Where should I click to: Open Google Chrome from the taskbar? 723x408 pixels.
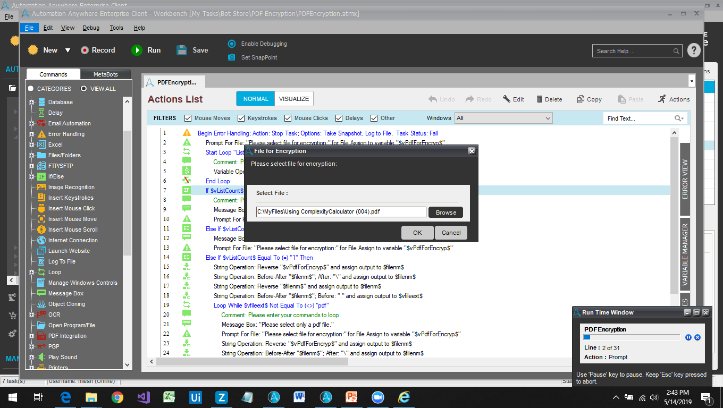tap(117, 397)
